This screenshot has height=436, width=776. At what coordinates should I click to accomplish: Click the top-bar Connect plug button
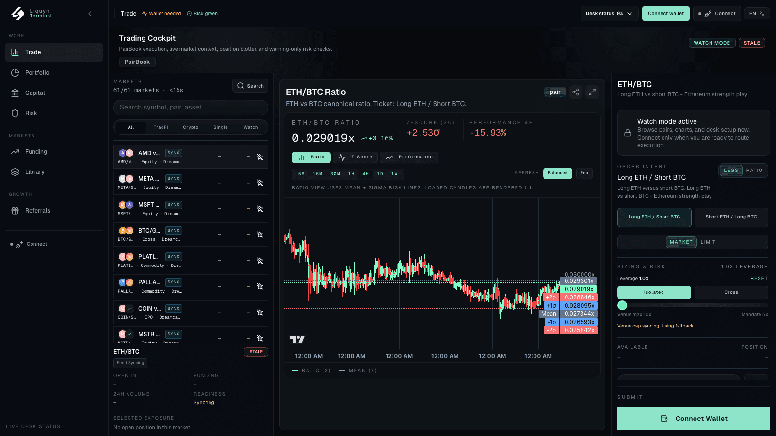tap(717, 14)
